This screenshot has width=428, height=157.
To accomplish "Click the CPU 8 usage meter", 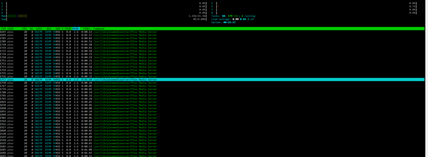I will pyautogui.click(x=314, y=13).
